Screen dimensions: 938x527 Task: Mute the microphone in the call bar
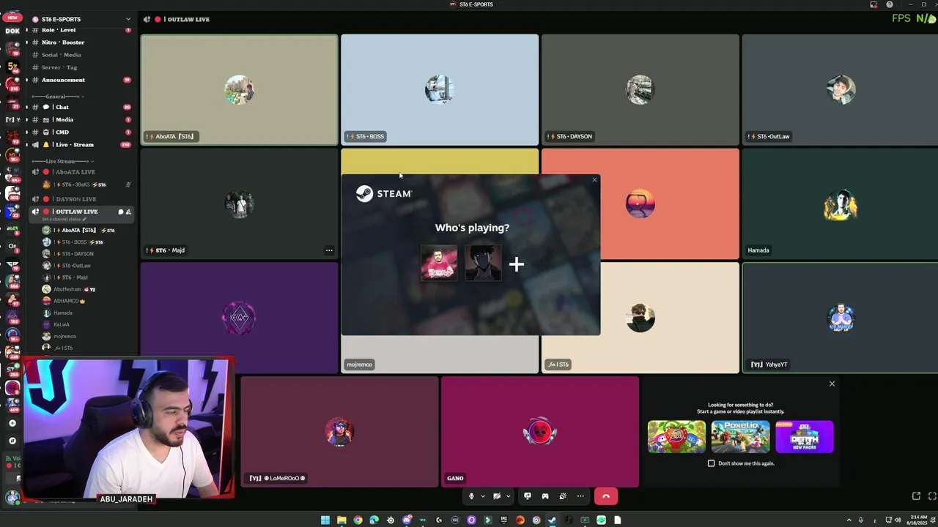471,496
